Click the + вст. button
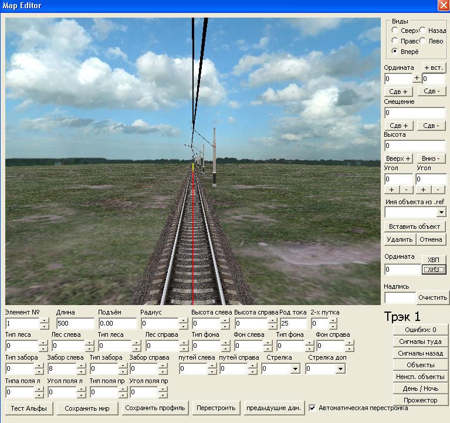 433,67
